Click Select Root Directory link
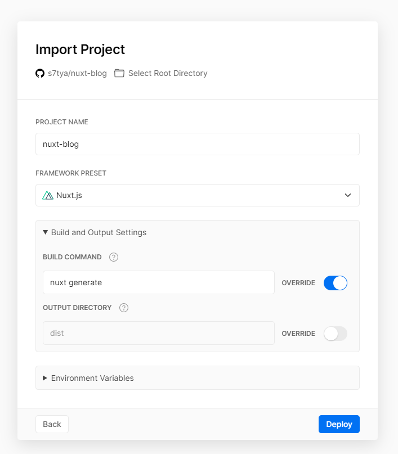Image resolution: width=398 pixels, height=454 pixels. pos(168,73)
